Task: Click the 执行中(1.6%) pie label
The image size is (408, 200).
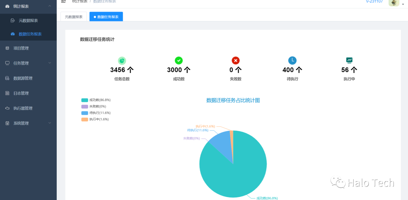Action: [205, 126]
